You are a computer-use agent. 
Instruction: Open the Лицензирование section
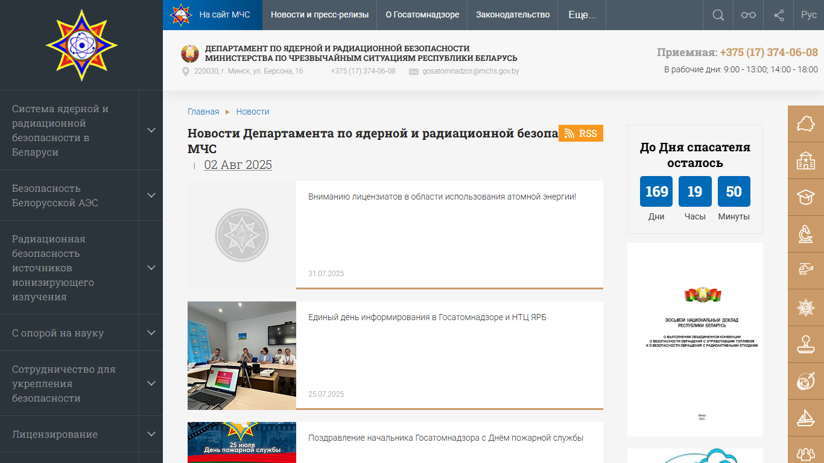point(69,434)
